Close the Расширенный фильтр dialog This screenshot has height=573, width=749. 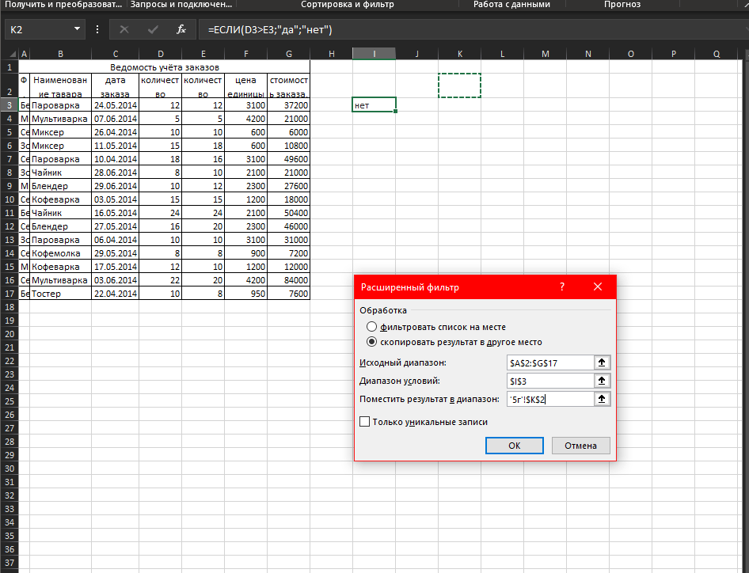click(598, 286)
